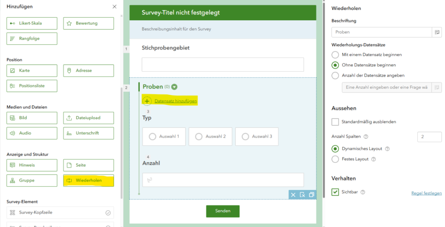Close the Hinzufügen panel
The width and height of the screenshot is (445, 227).
tap(114, 6)
